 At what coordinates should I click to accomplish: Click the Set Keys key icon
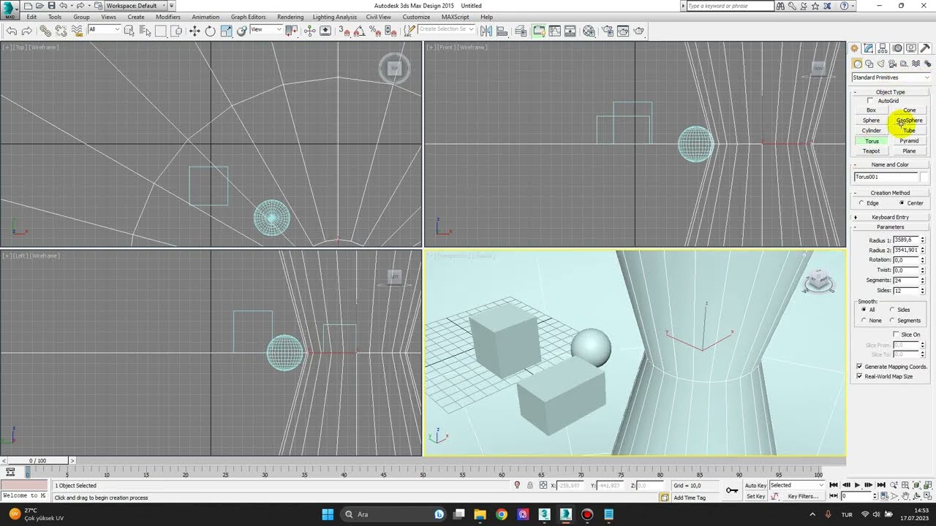[x=731, y=490]
